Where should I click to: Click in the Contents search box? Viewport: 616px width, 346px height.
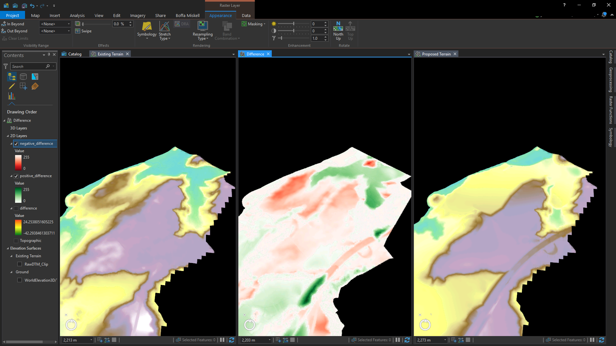[30, 66]
